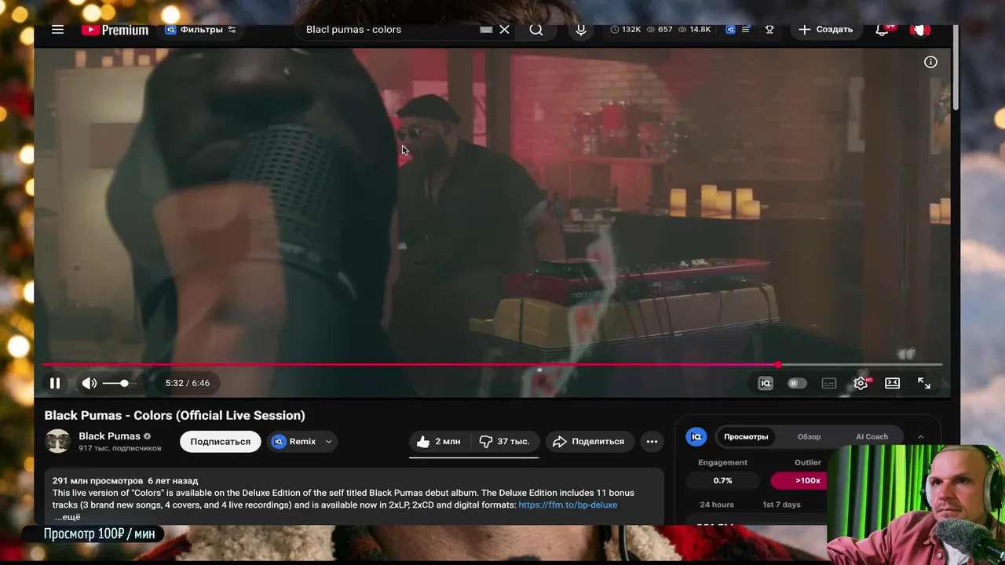
Task: Click the vidIQ trophy icon in header
Action: click(x=769, y=29)
